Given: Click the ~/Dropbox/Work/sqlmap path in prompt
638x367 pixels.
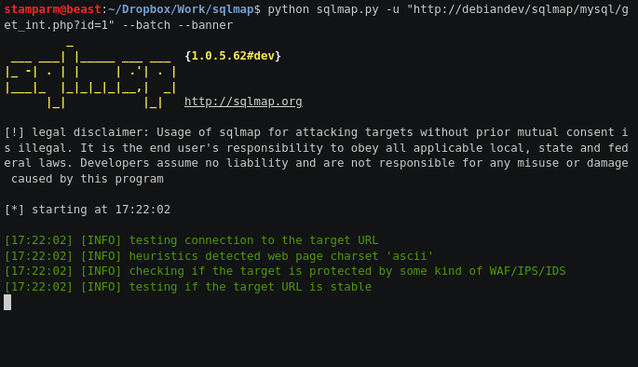Looking at the screenshot, I should [181, 9].
